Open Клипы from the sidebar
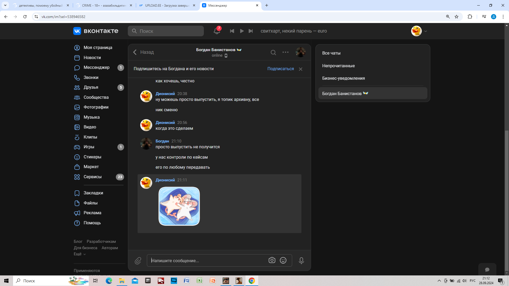The image size is (509, 286). [x=90, y=137]
